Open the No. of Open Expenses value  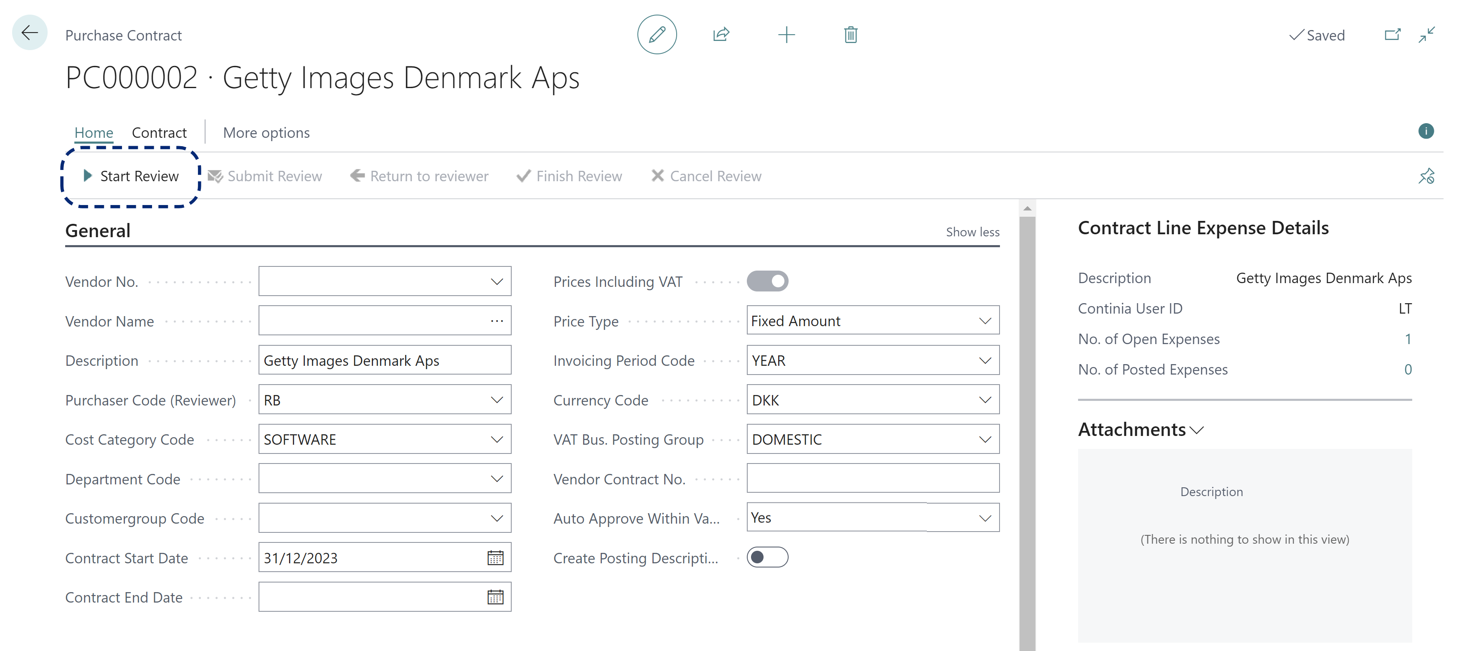point(1408,339)
